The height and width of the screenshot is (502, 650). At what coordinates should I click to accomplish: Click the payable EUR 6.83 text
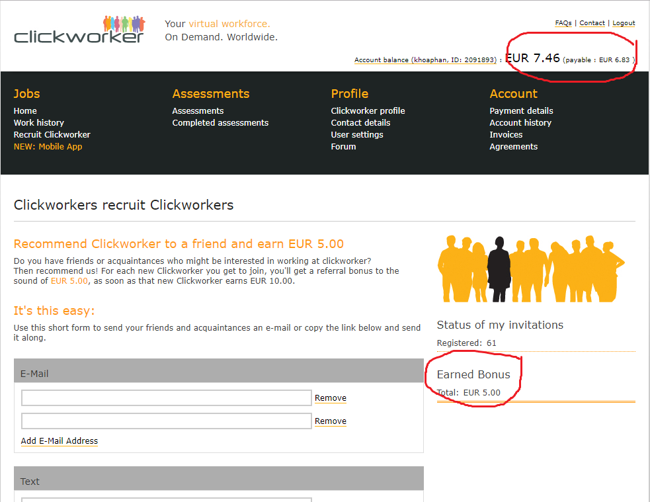tap(598, 60)
